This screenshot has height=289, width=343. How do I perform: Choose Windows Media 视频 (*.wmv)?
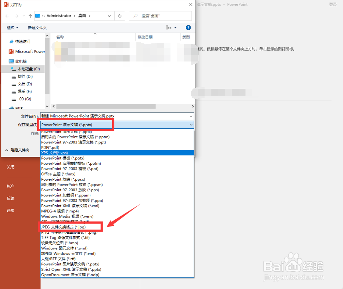point(117,217)
